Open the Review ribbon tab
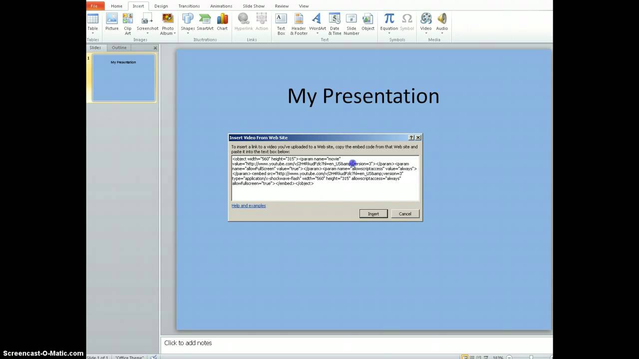This screenshot has height=359, width=639. [282, 6]
